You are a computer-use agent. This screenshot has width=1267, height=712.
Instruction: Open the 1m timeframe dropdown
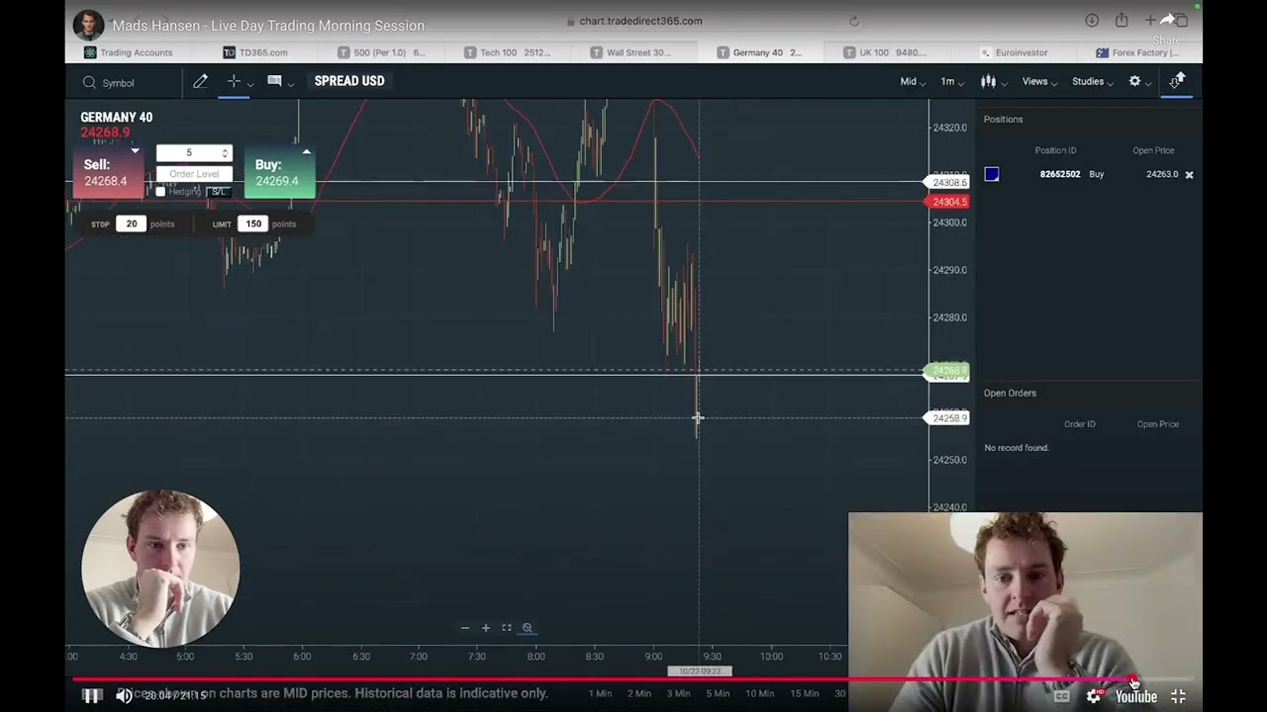[953, 82]
